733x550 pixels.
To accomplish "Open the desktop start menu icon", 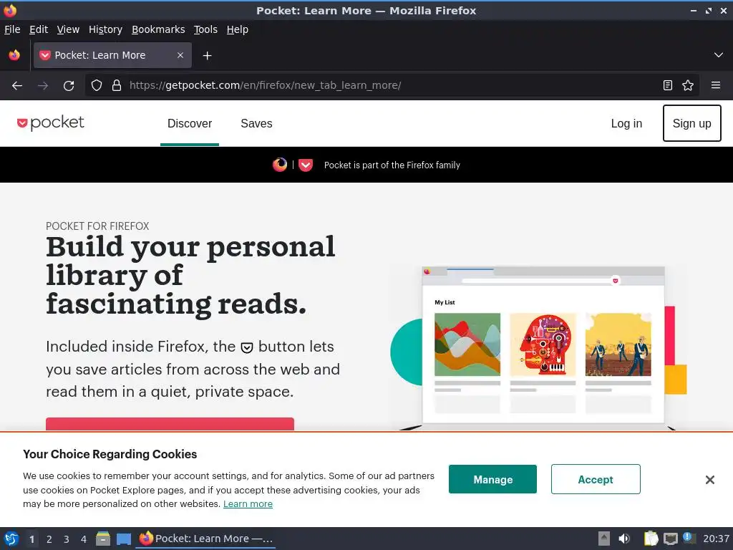I will (11, 539).
